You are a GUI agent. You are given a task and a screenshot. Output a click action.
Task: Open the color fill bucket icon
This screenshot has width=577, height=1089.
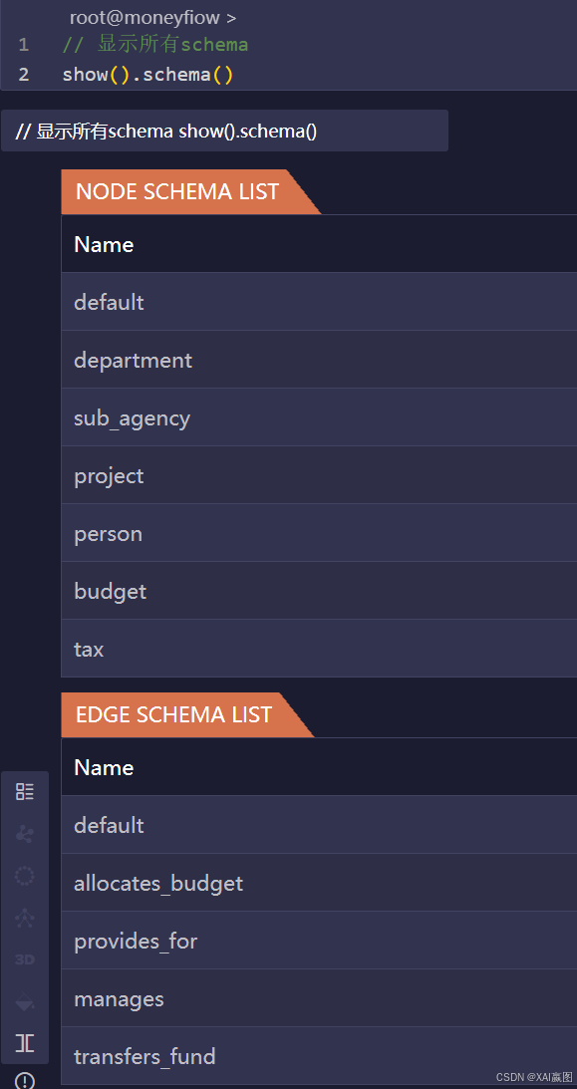[25, 1001]
